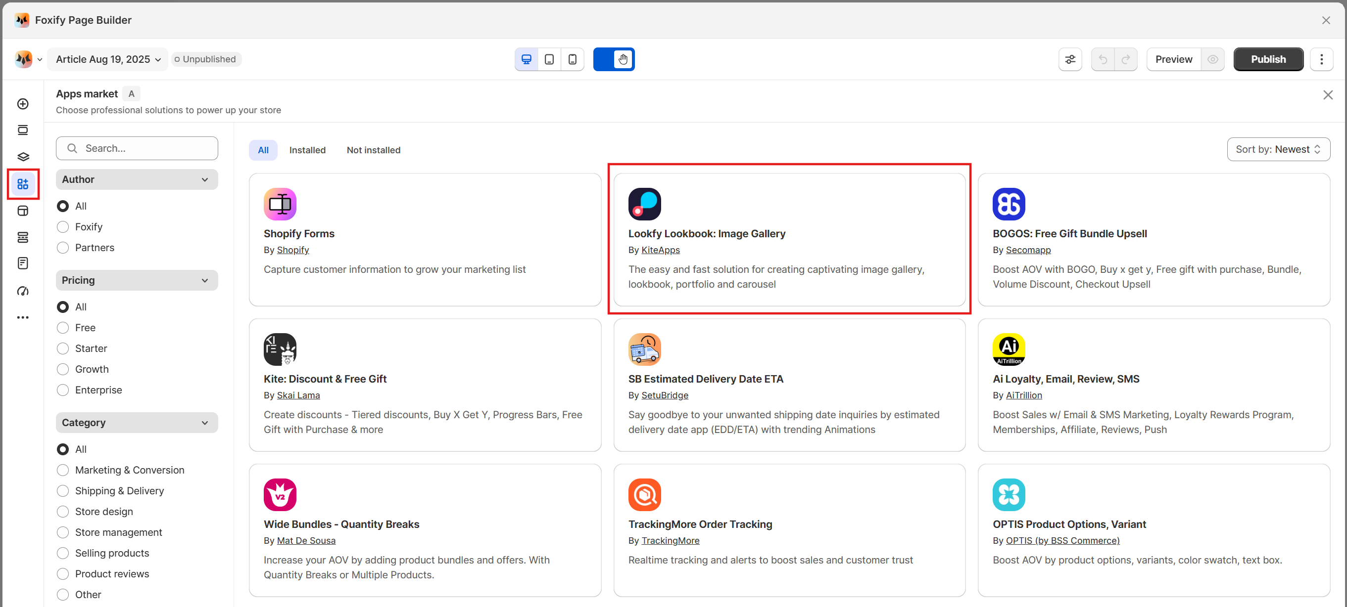This screenshot has height=607, width=1347.
Task: Select Partners author radio button
Action: tap(63, 248)
